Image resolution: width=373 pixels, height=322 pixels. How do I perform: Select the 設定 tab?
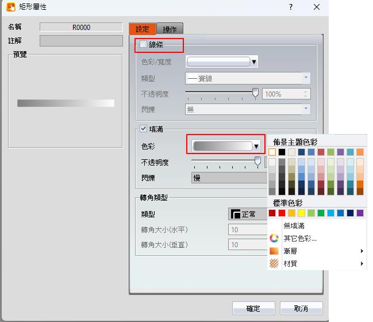(x=143, y=29)
